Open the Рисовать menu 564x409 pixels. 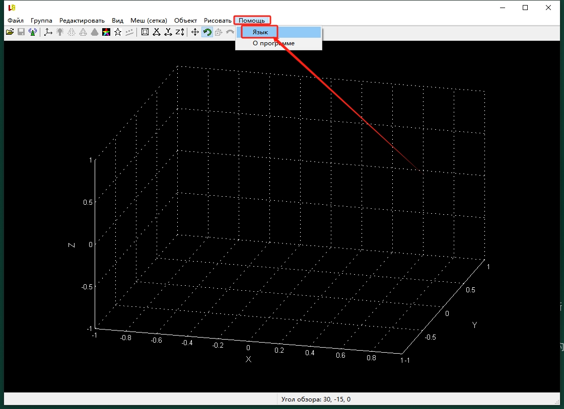coord(218,21)
